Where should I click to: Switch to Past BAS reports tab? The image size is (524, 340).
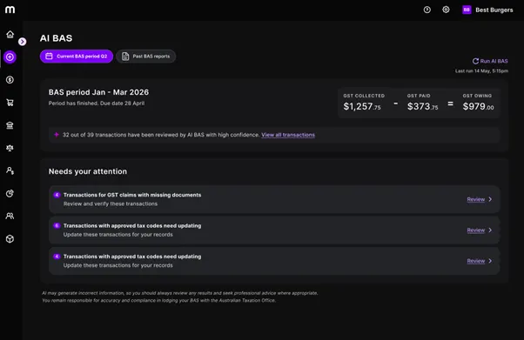(145, 57)
